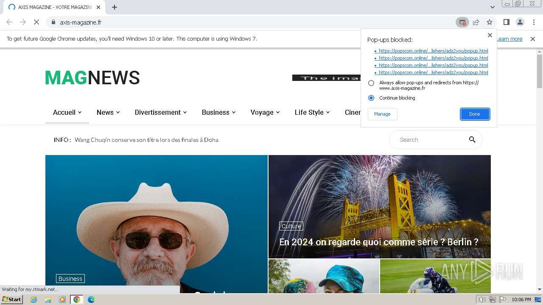The width and height of the screenshot is (543, 305).
Task: Click the Manage button
Action: (382, 114)
